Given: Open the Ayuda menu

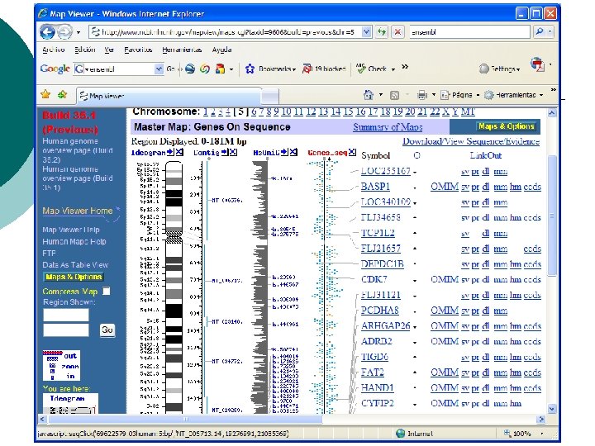Looking at the screenshot, I should click(221, 50).
